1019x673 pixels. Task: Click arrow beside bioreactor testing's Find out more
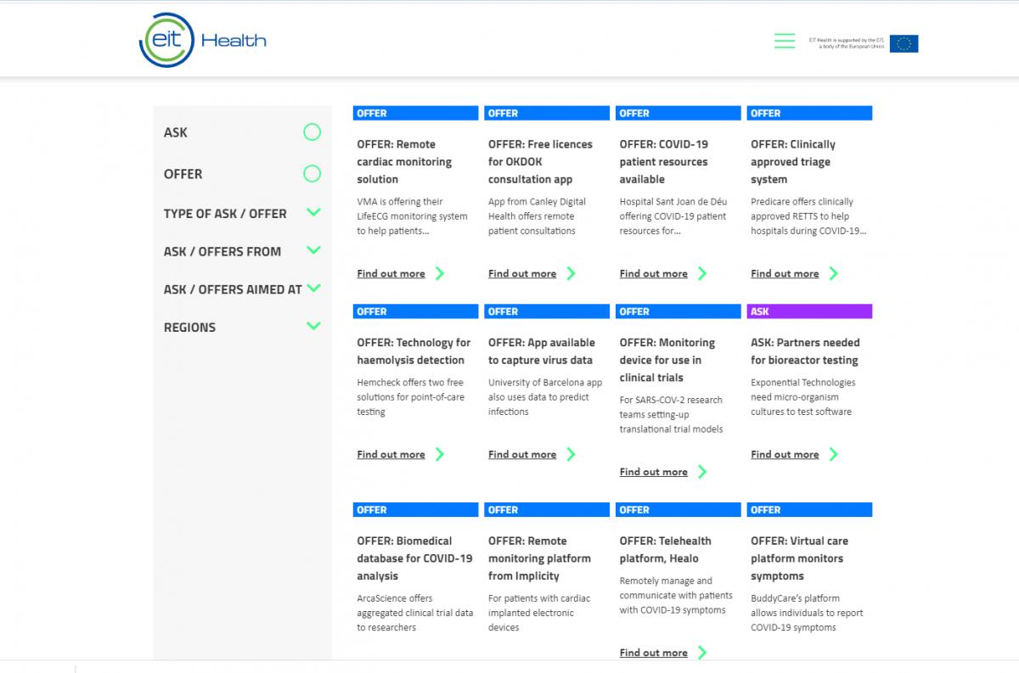coord(833,454)
